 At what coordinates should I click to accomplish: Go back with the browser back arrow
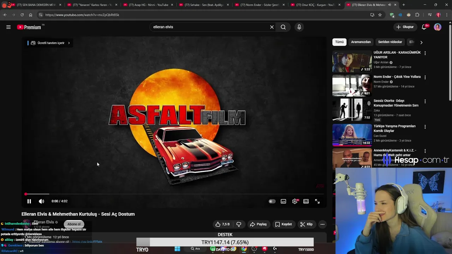coord(5,15)
